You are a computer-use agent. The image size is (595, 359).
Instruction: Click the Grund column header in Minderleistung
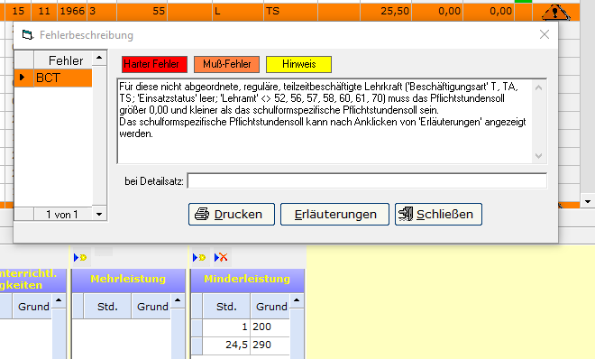[270, 307]
